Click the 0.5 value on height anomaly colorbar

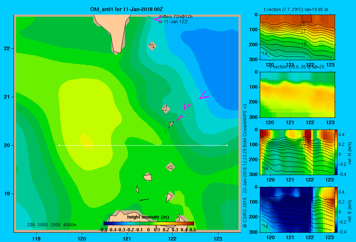193,230
